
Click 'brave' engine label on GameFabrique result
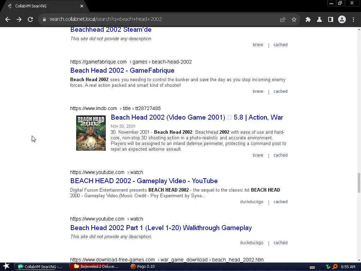[x=258, y=91]
